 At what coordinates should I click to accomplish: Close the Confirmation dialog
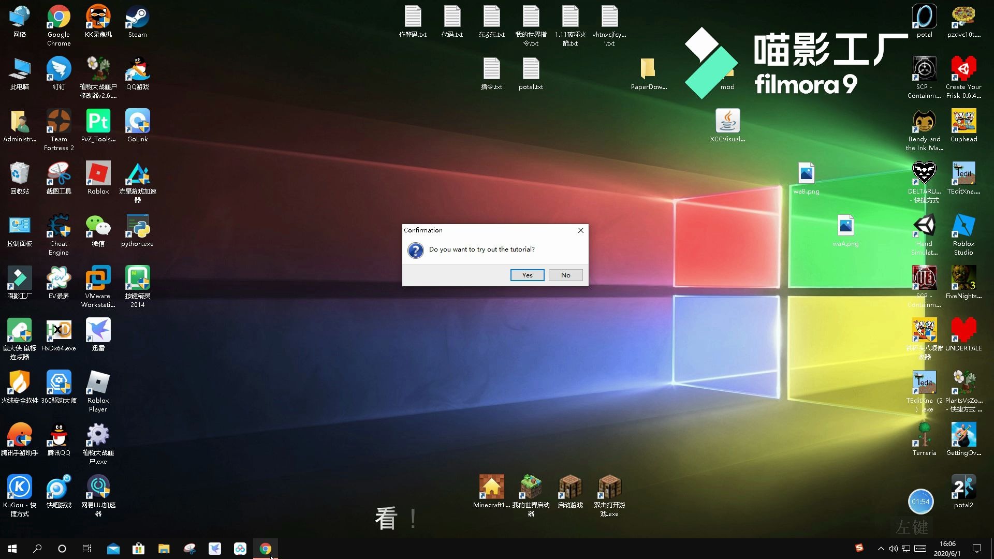point(581,230)
